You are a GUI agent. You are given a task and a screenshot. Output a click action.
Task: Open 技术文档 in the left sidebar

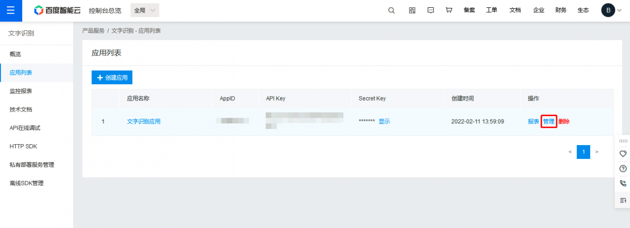[21, 109]
